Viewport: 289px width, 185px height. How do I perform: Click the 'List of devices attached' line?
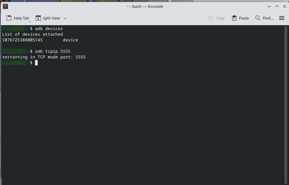click(32, 34)
